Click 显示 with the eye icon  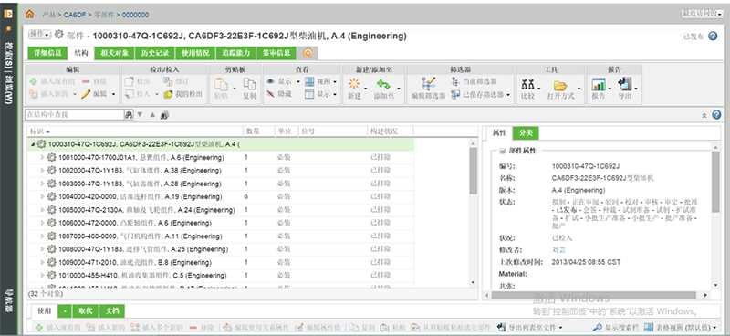[x=283, y=81]
